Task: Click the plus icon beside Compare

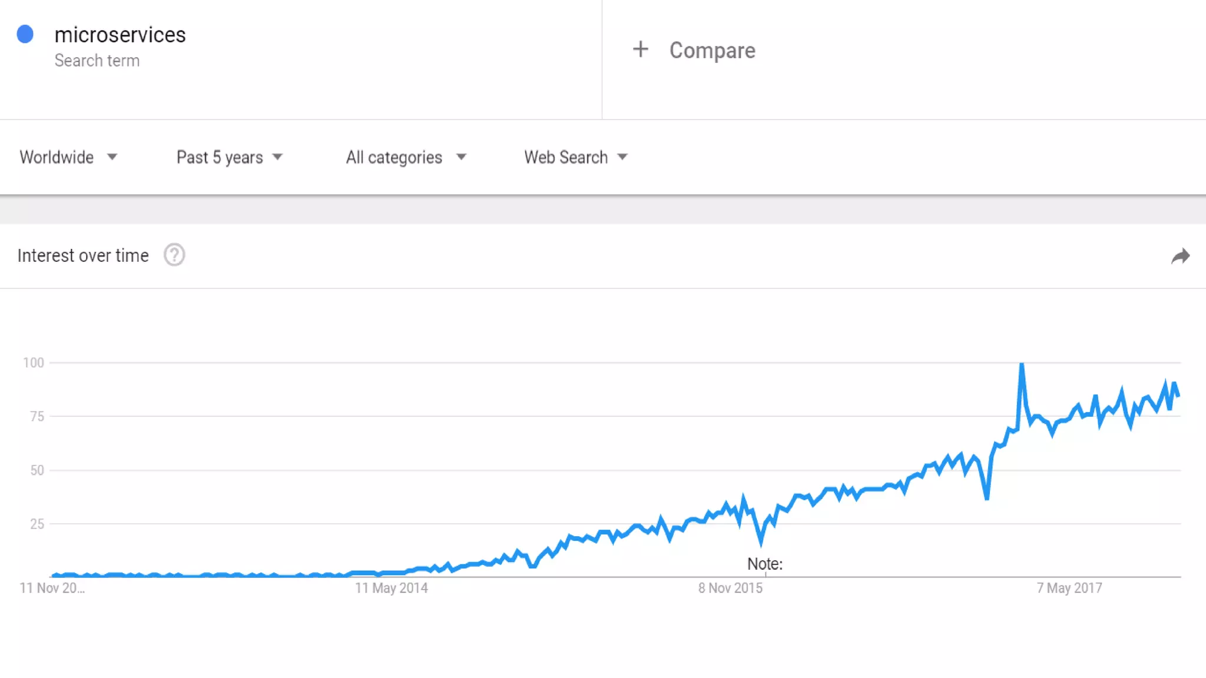Action: pyautogui.click(x=640, y=49)
